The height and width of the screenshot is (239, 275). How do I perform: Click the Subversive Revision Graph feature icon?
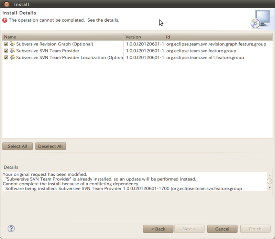12,44
